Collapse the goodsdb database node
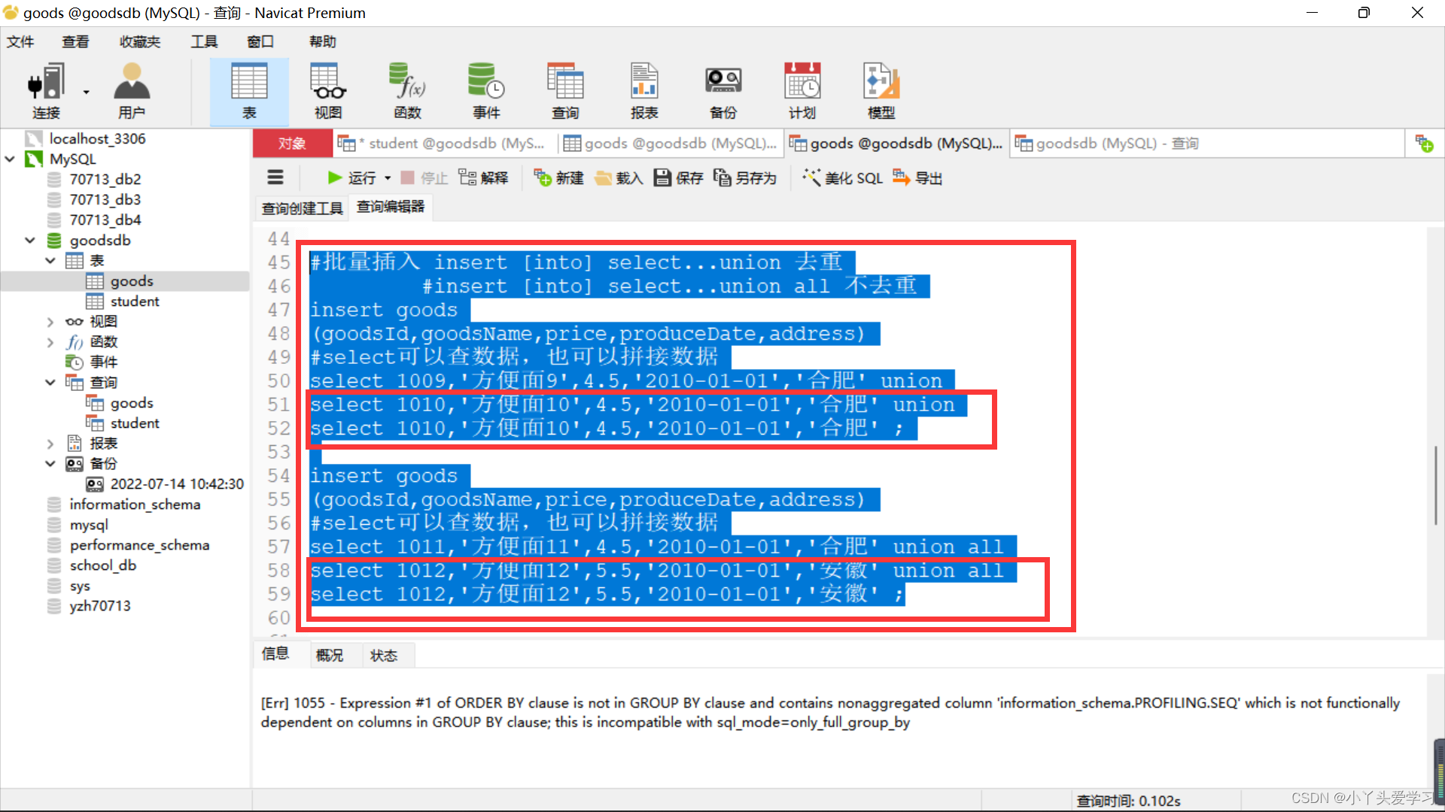The image size is (1445, 812). [30, 240]
